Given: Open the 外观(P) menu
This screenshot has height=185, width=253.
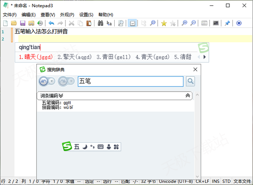Looking at the screenshot, I should click(x=67, y=15).
